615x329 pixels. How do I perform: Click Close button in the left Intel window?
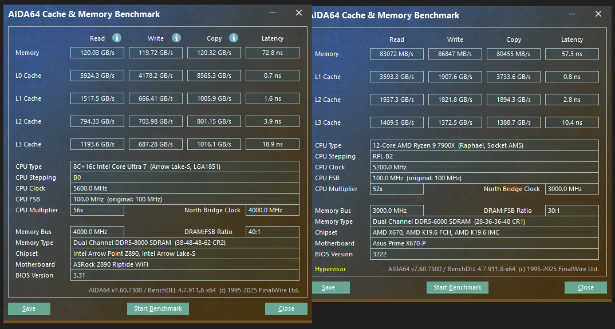click(x=286, y=308)
